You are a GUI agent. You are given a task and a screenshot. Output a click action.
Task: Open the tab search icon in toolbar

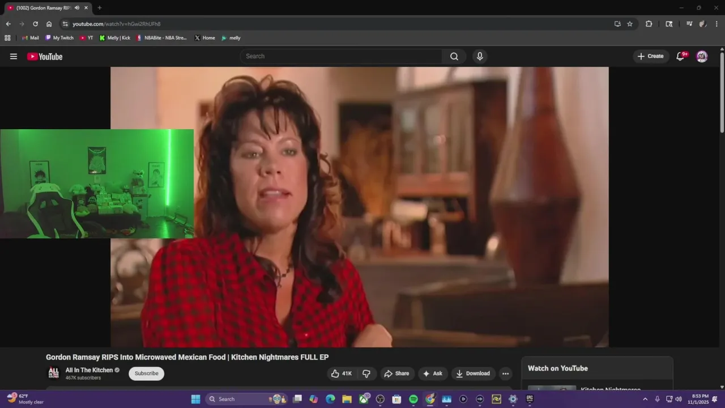tap(669, 24)
